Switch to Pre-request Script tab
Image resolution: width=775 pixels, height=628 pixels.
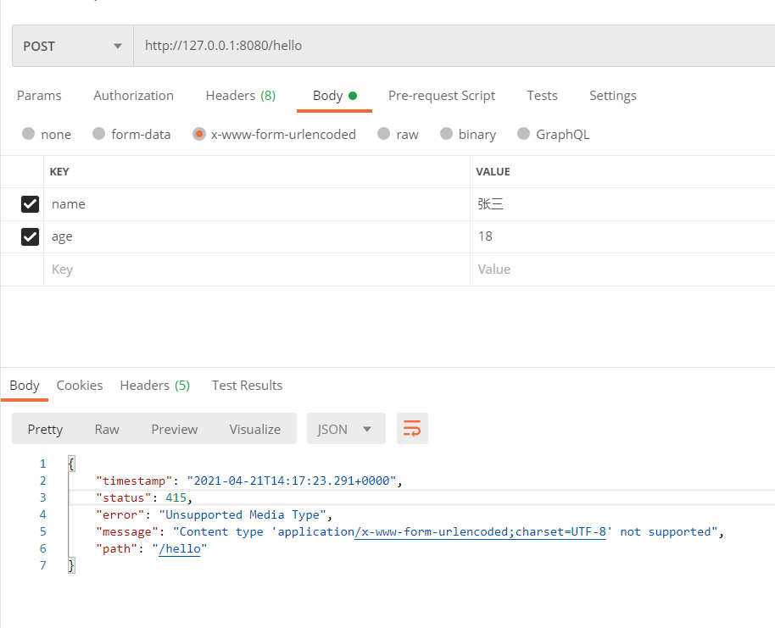click(441, 96)
